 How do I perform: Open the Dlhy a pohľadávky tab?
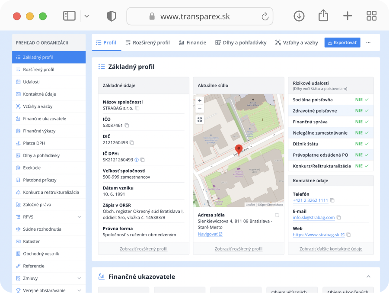click(x=241, y=42)
